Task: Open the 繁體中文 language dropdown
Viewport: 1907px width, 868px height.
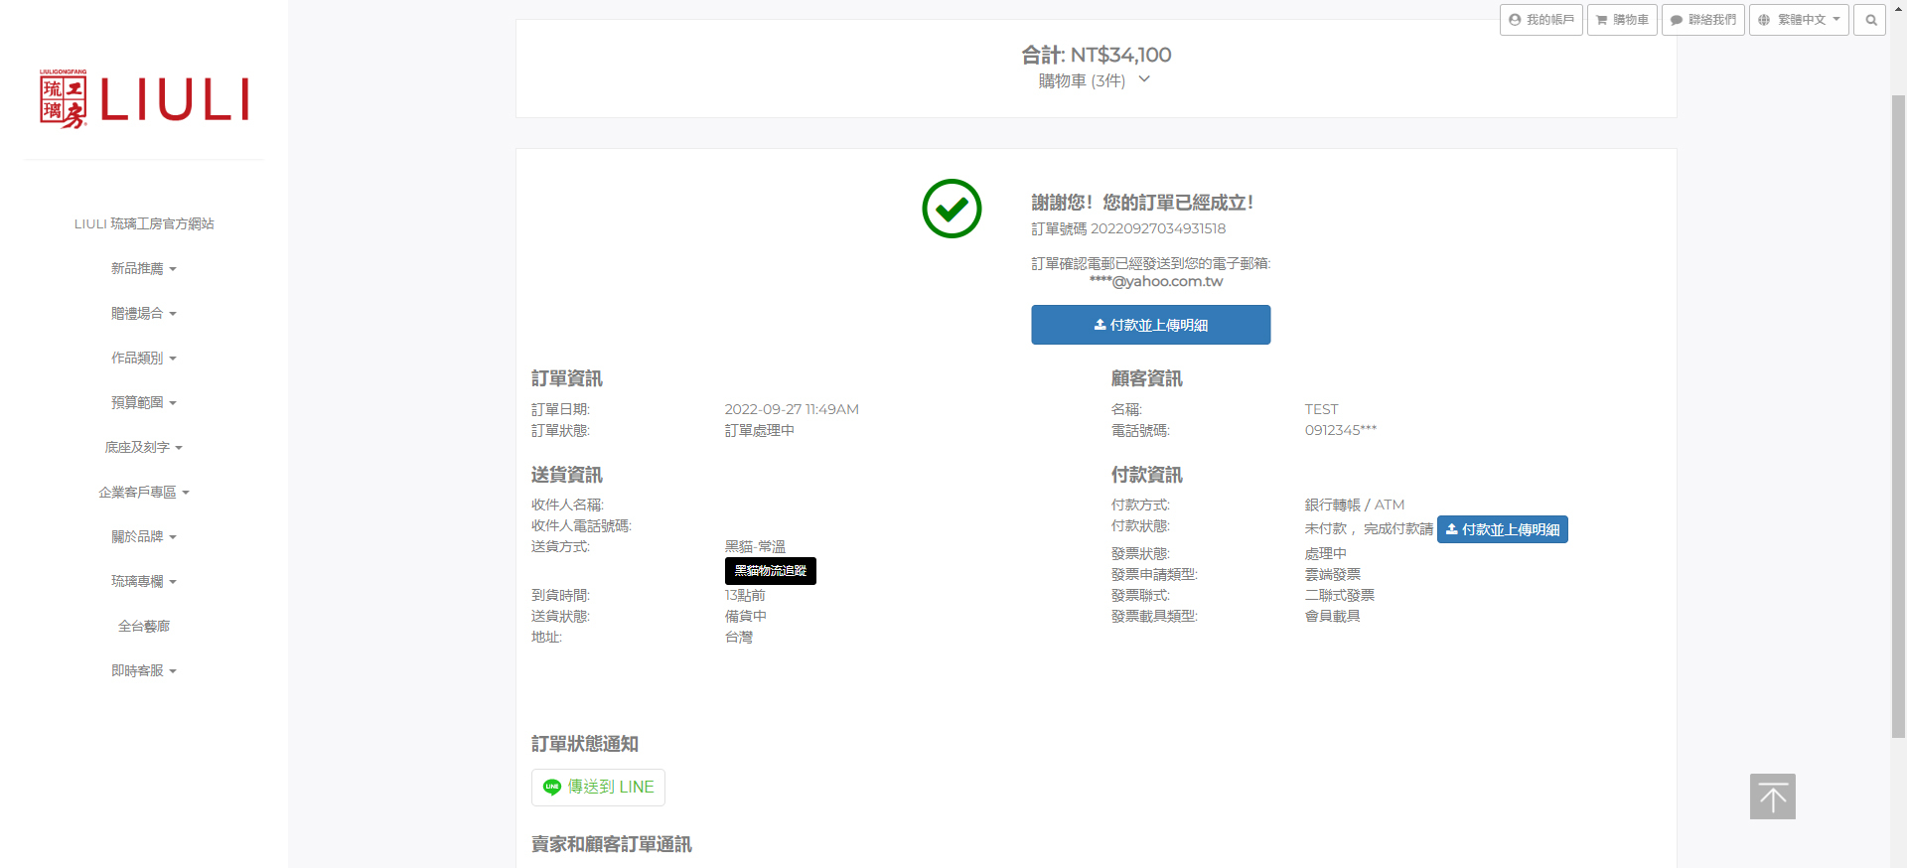Action: pos(1799,20)
